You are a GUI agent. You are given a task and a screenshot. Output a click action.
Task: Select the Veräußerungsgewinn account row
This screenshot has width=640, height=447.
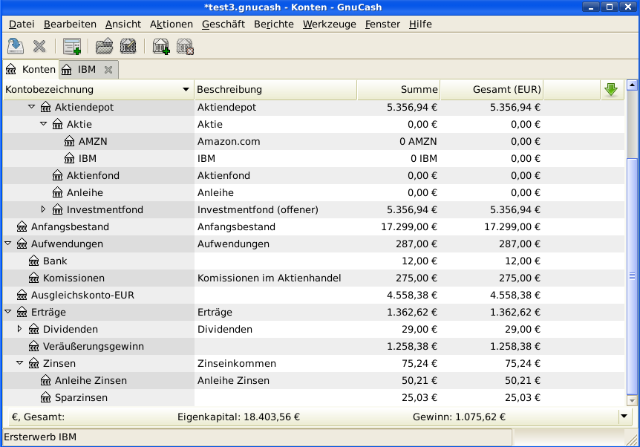click(x=94, y=346)
